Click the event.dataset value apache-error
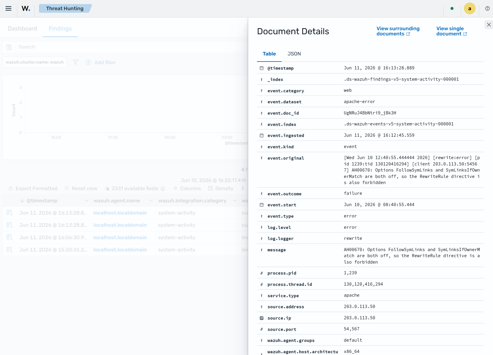Image resolution: width=493 pixels, height=355 pixels. coord(359,102)
